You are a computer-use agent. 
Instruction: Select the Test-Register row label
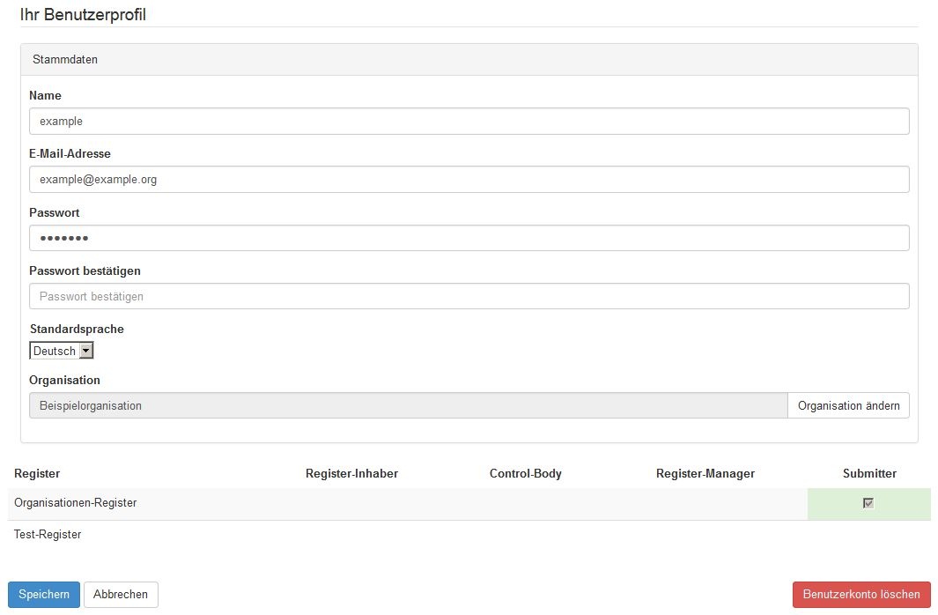click(48, 534)
